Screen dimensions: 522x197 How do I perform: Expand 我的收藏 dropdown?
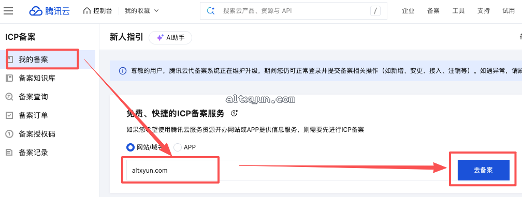click(142, 11)
